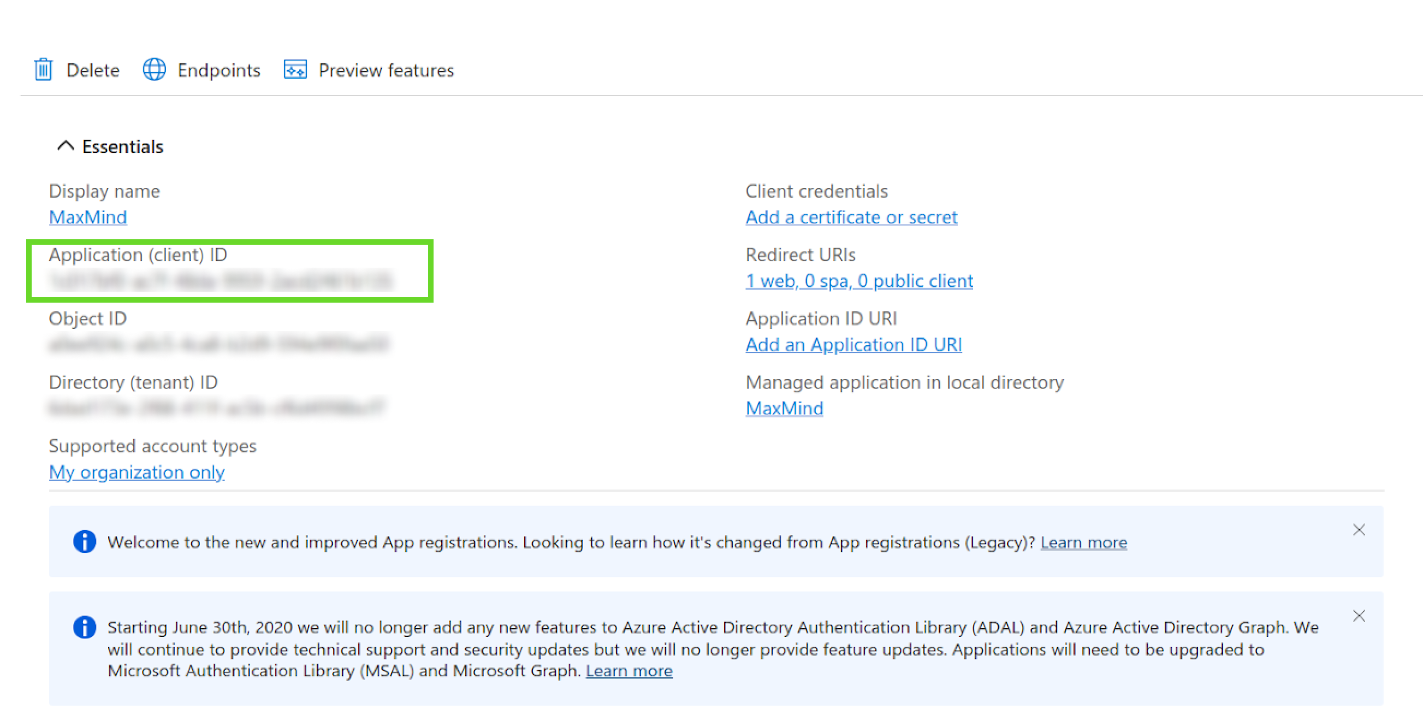This screenshot has height=720, width=1423.
Task: Click the Endpoints globe icon
Action: click(154, 69)
